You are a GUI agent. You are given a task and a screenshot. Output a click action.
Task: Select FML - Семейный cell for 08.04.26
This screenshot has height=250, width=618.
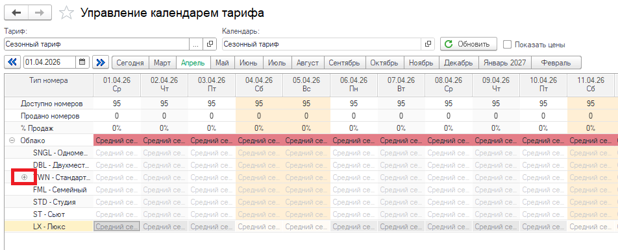449,190
